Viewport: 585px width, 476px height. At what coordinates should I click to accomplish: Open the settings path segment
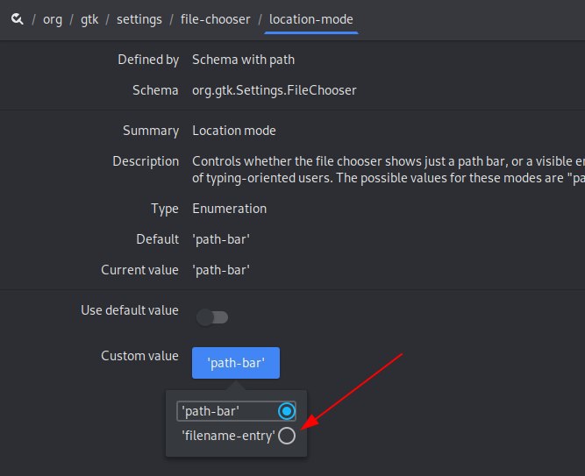click(139, 19)
